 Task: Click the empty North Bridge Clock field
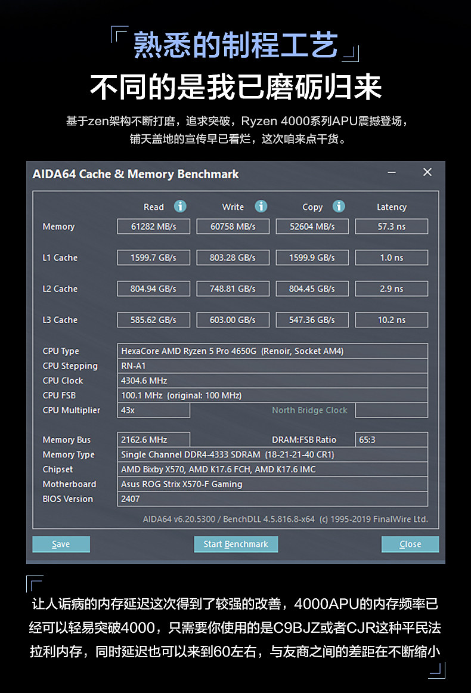tap(392, 410)
